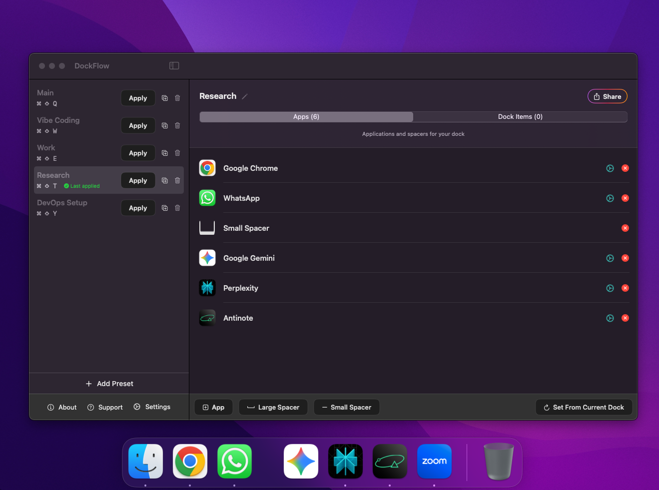Select the Apps tab
Viewport: 659px width, 490px height.
click(306, 116)
